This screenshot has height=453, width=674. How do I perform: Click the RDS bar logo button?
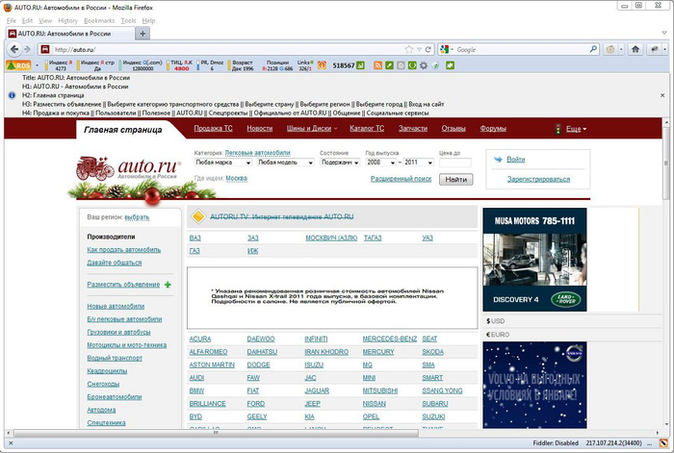[19, 65]
